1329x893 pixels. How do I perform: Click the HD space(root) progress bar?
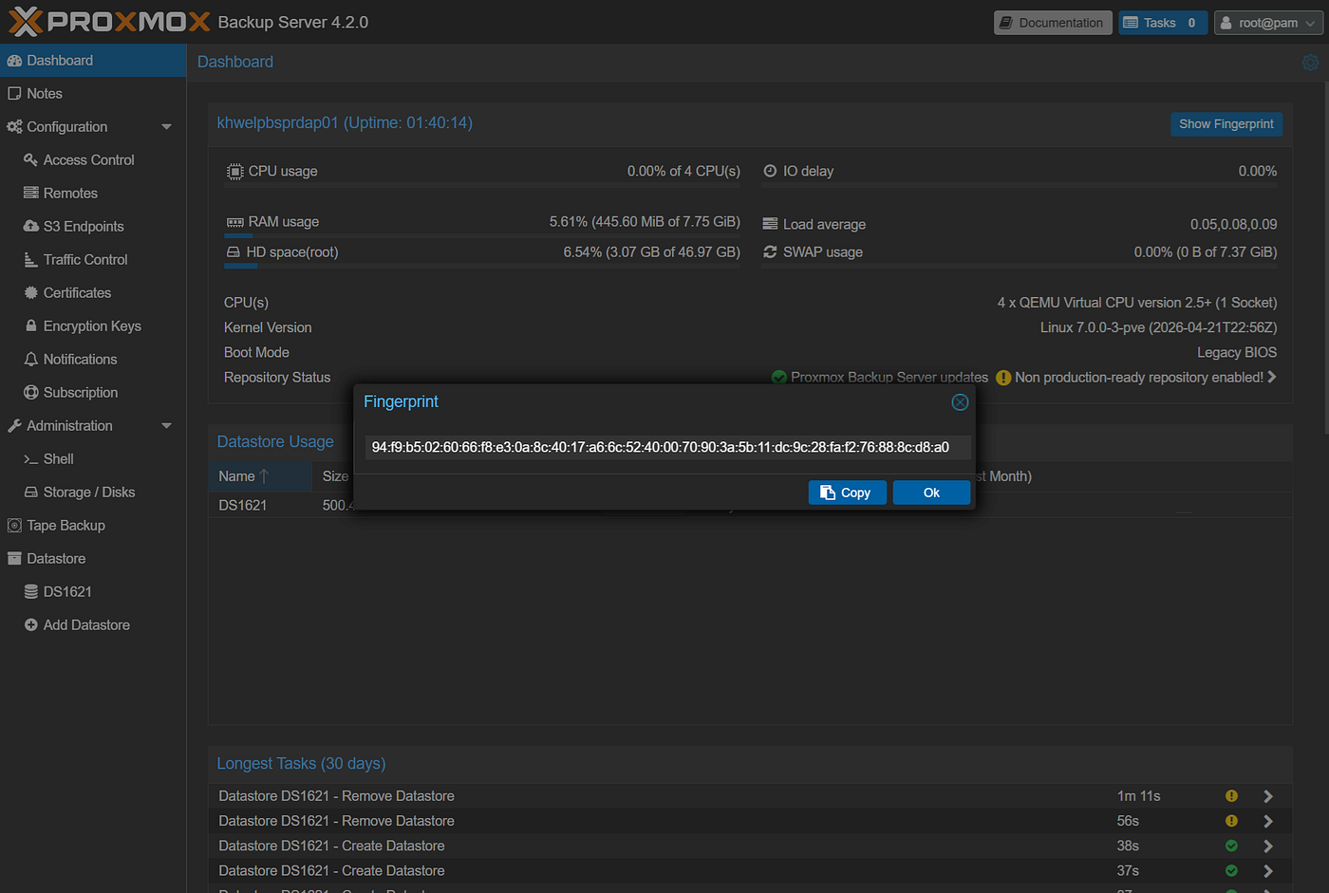[x=482, y=267]
